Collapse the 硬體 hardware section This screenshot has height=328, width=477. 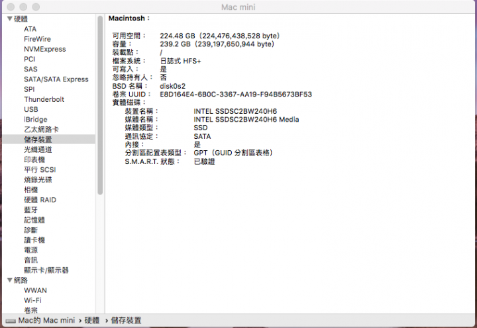pos(10,19)
